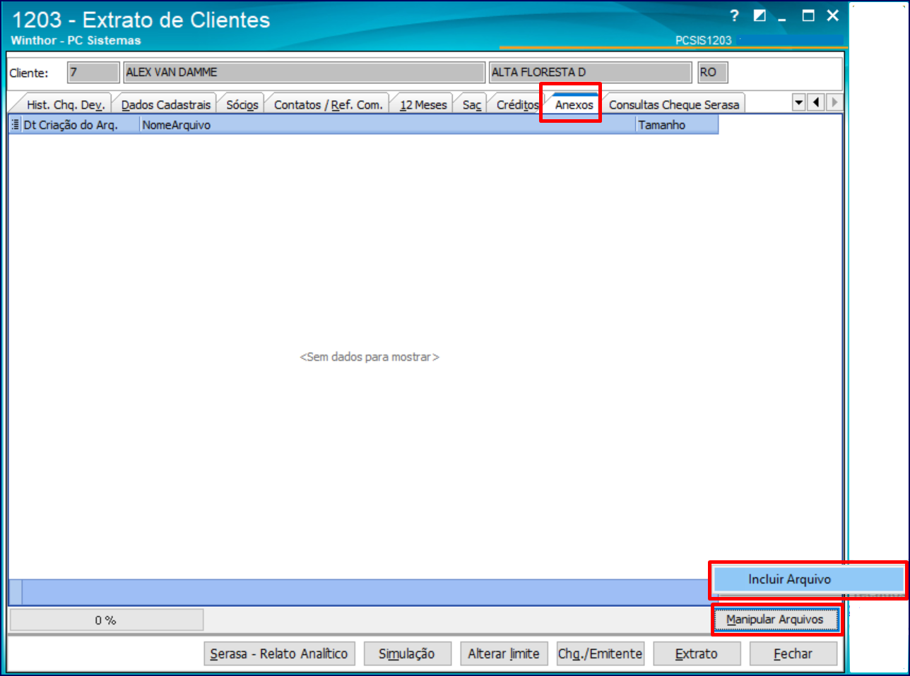The image size is (910, 676).
Task: Click the client code field showing 7
Action: click(93, 73)
